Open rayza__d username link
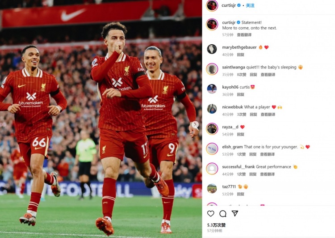This screenshot has width=335, height=238. click(x=230, y=127)
